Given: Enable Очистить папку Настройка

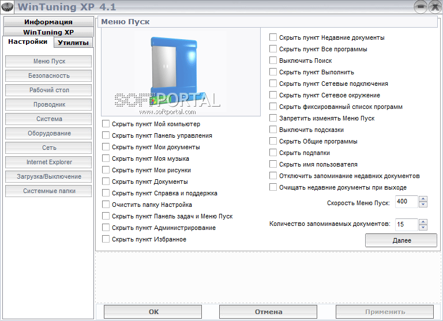Looking at the screenshot, I should click(x=106, y=205).
